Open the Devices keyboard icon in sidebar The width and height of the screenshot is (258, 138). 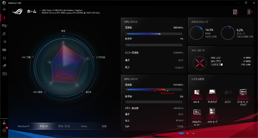click(4, 26)
